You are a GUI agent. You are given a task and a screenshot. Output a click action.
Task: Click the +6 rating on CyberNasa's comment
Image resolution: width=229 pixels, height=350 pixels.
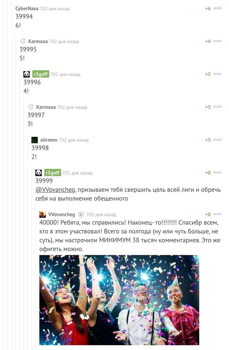[208, 9]
